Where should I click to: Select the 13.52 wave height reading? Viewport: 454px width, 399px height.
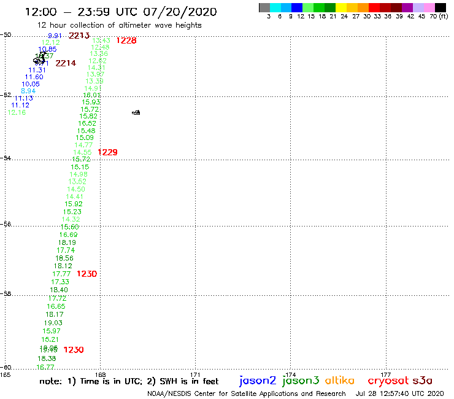(x=77, y=182)
